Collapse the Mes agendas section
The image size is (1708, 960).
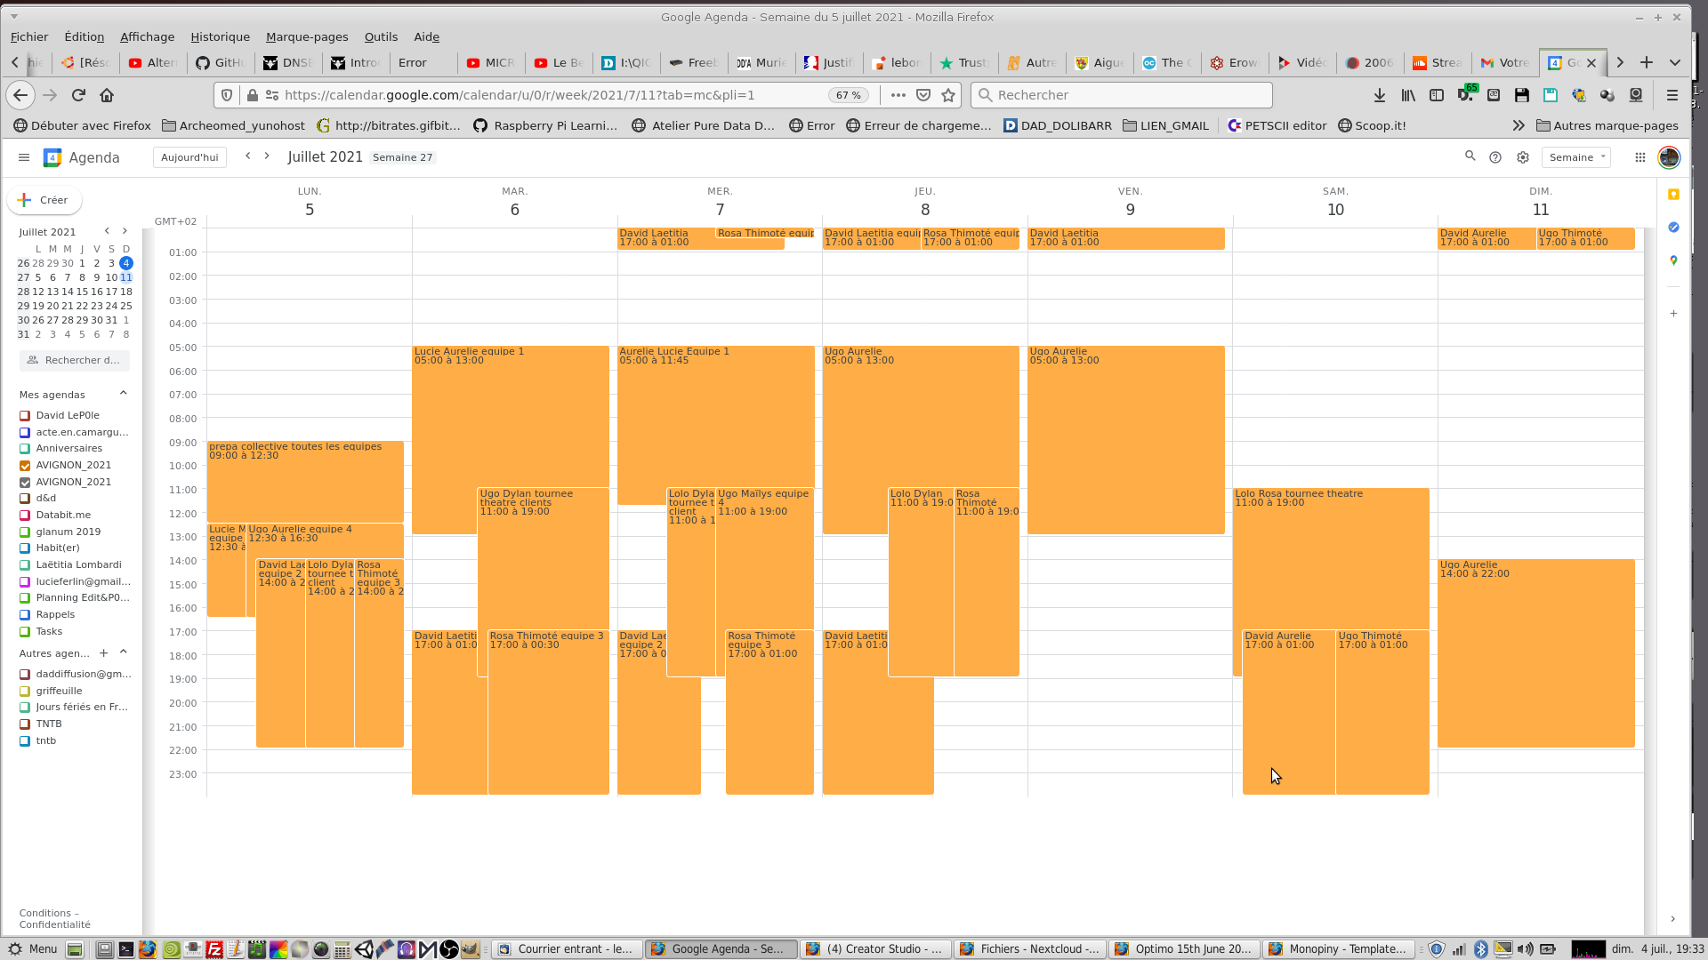coord(124,394)
